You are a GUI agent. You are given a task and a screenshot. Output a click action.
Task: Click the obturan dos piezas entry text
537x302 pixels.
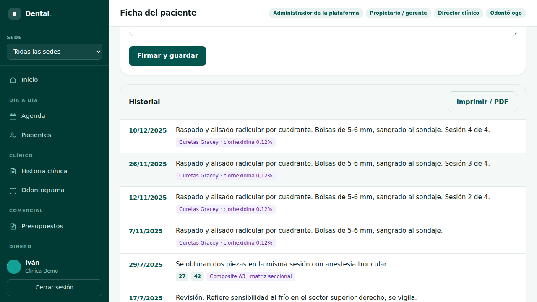click(282, 264)
